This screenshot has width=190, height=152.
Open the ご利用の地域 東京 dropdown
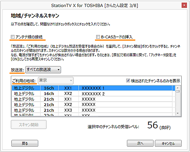[55, 81]
